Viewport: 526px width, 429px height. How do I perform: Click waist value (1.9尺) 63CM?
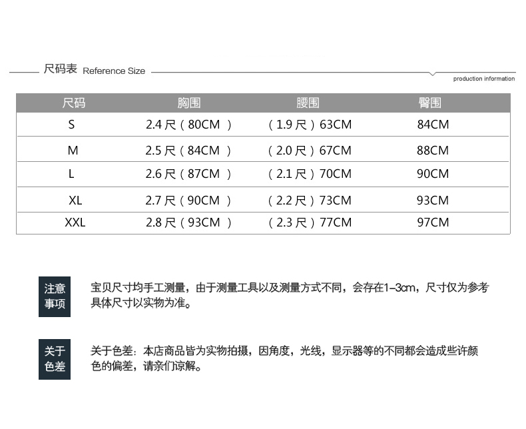[310, 125]
